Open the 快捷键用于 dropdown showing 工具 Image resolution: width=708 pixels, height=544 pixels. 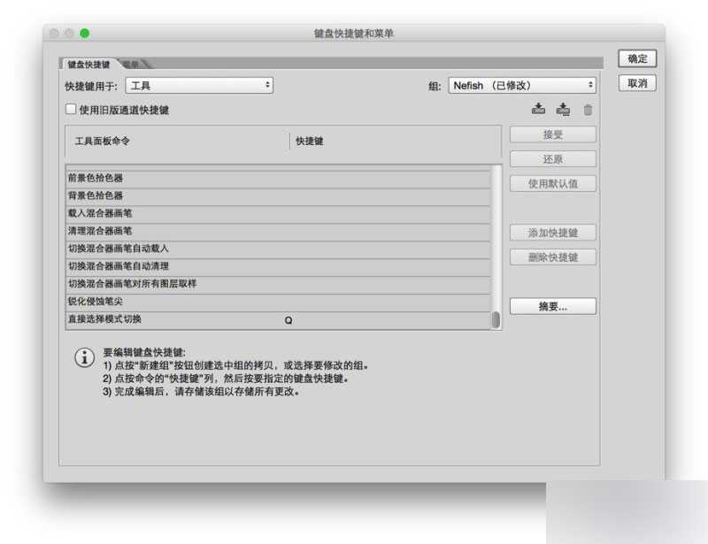click(199, 84)
